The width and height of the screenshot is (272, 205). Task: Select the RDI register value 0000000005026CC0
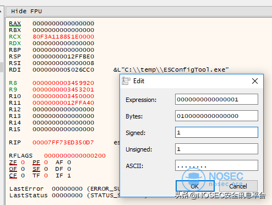coord(63,70)
